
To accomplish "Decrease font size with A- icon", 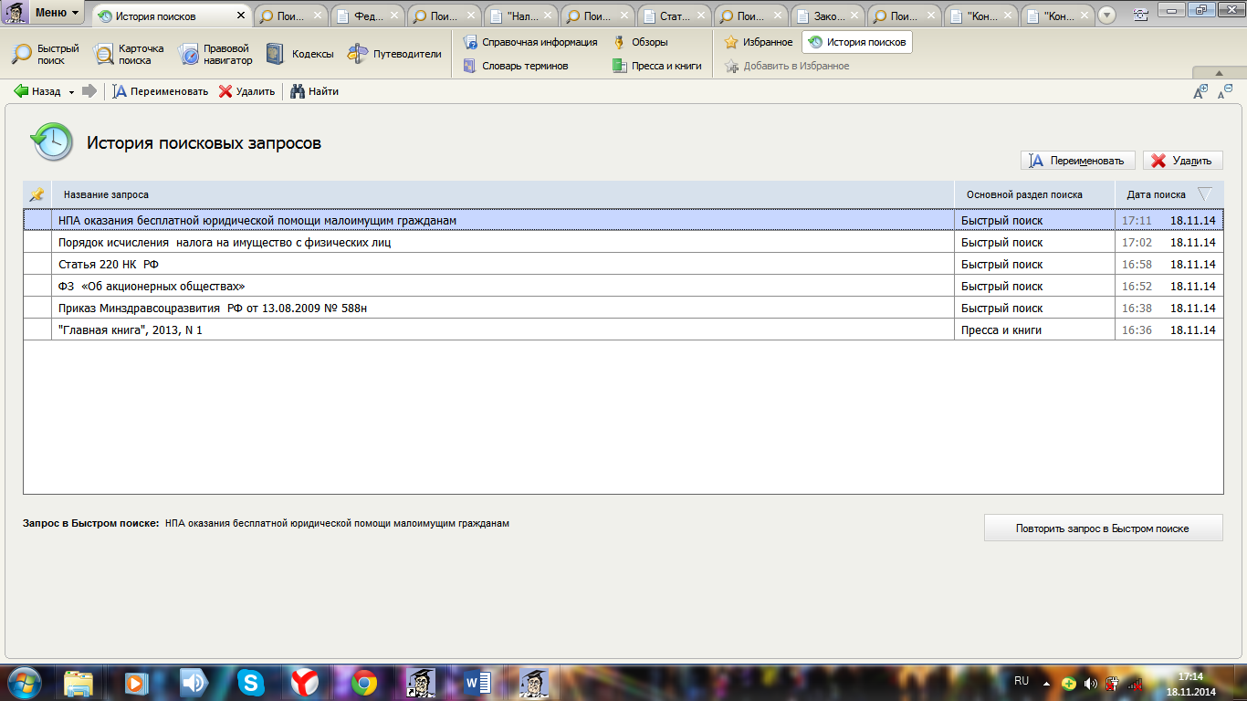I will tap(1225, 91).
